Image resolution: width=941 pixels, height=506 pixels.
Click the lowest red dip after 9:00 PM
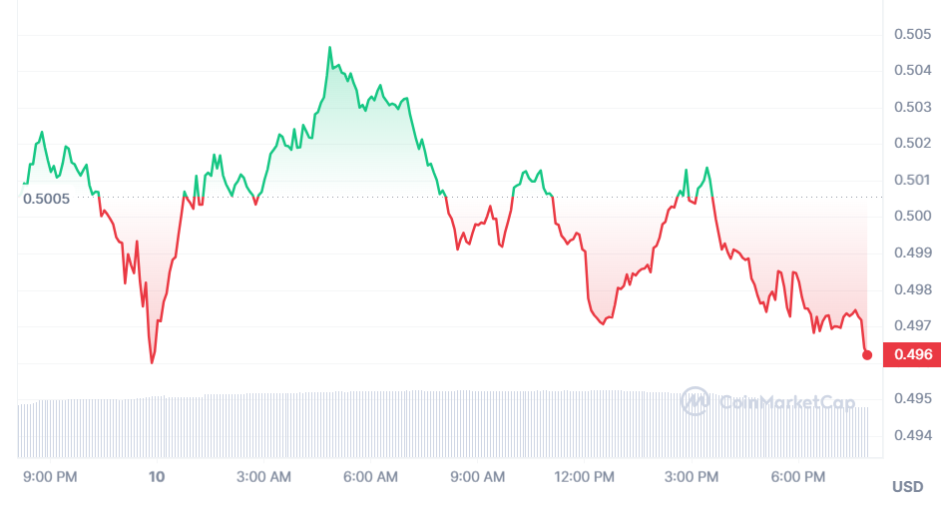tap(152, 362)
